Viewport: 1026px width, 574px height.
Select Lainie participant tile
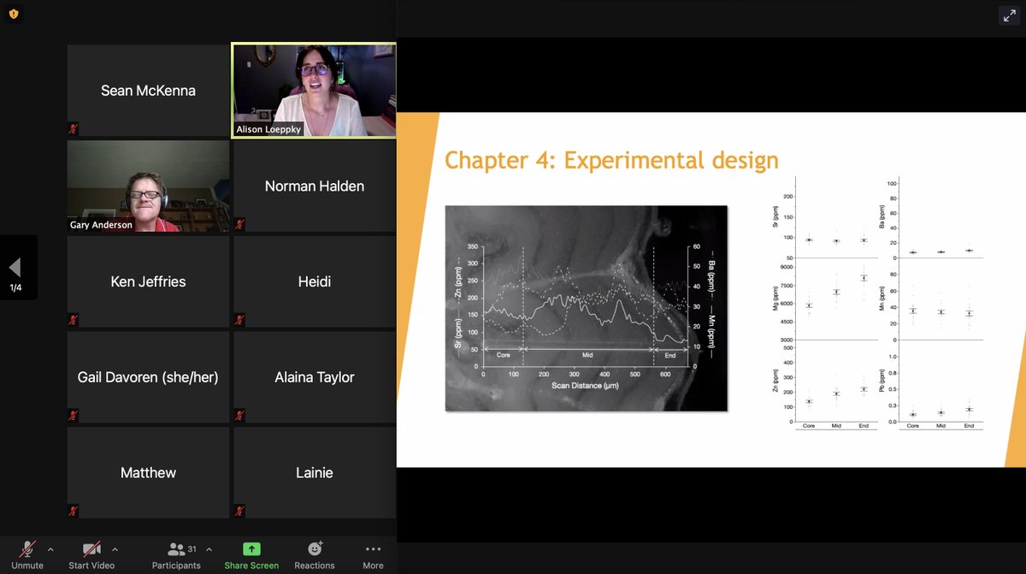[314, 473]
